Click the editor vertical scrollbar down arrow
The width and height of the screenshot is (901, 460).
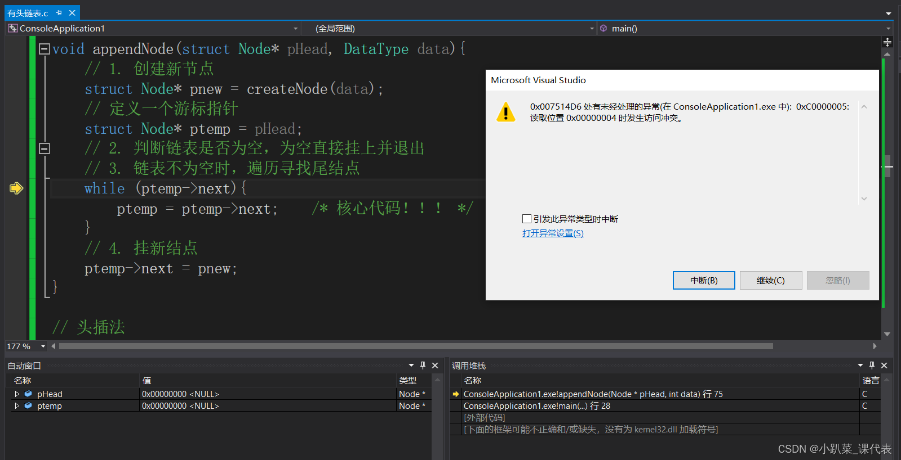(x=887, y=334)
